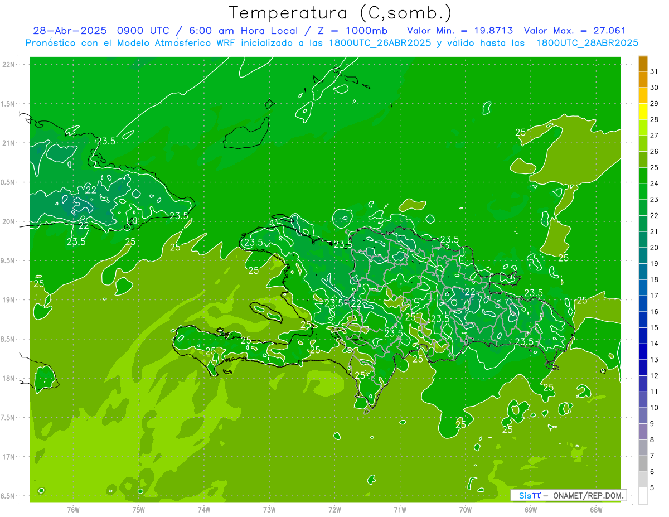Click the 20N latitude axis label
Screen dimensions: 669x517
(9, 221)
